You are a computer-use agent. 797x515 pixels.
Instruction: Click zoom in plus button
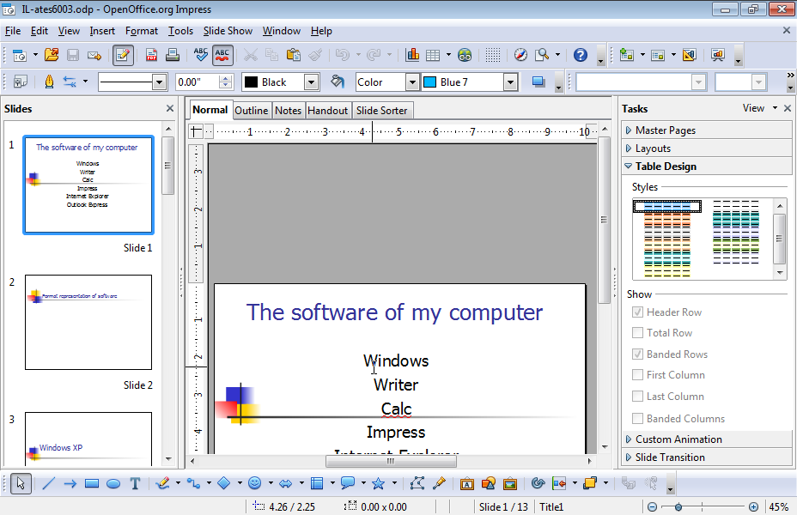pyautogui.click(x=754, y=507)
